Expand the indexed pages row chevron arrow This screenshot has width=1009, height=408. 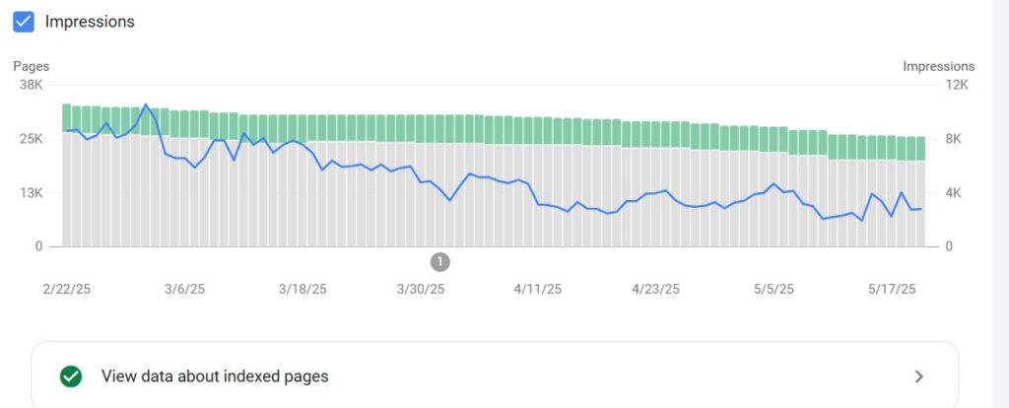[x=918, y=376]
